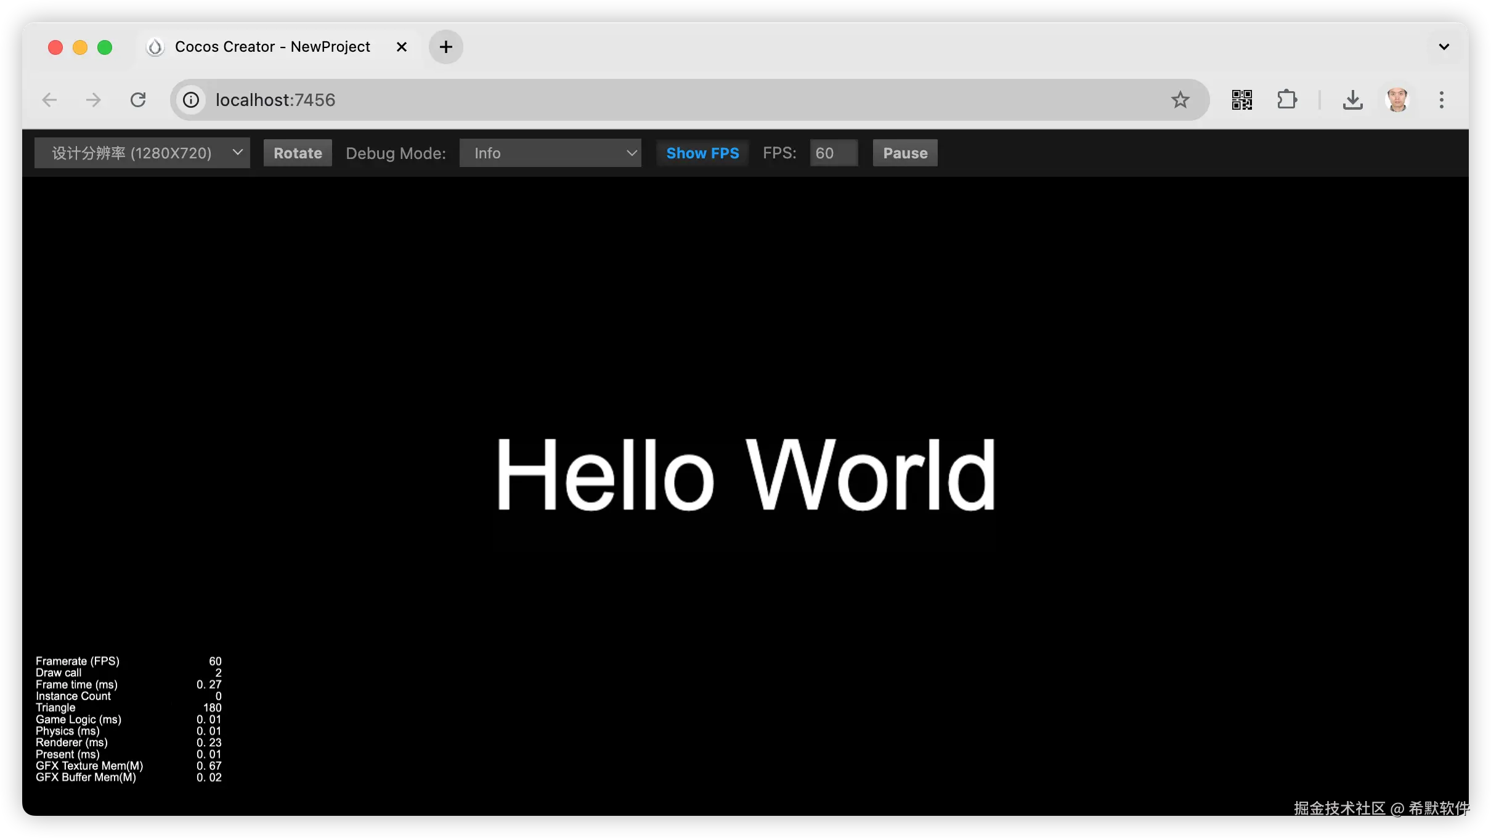
Task: Expand the tab search chevron
Action: coord(1444,47)
